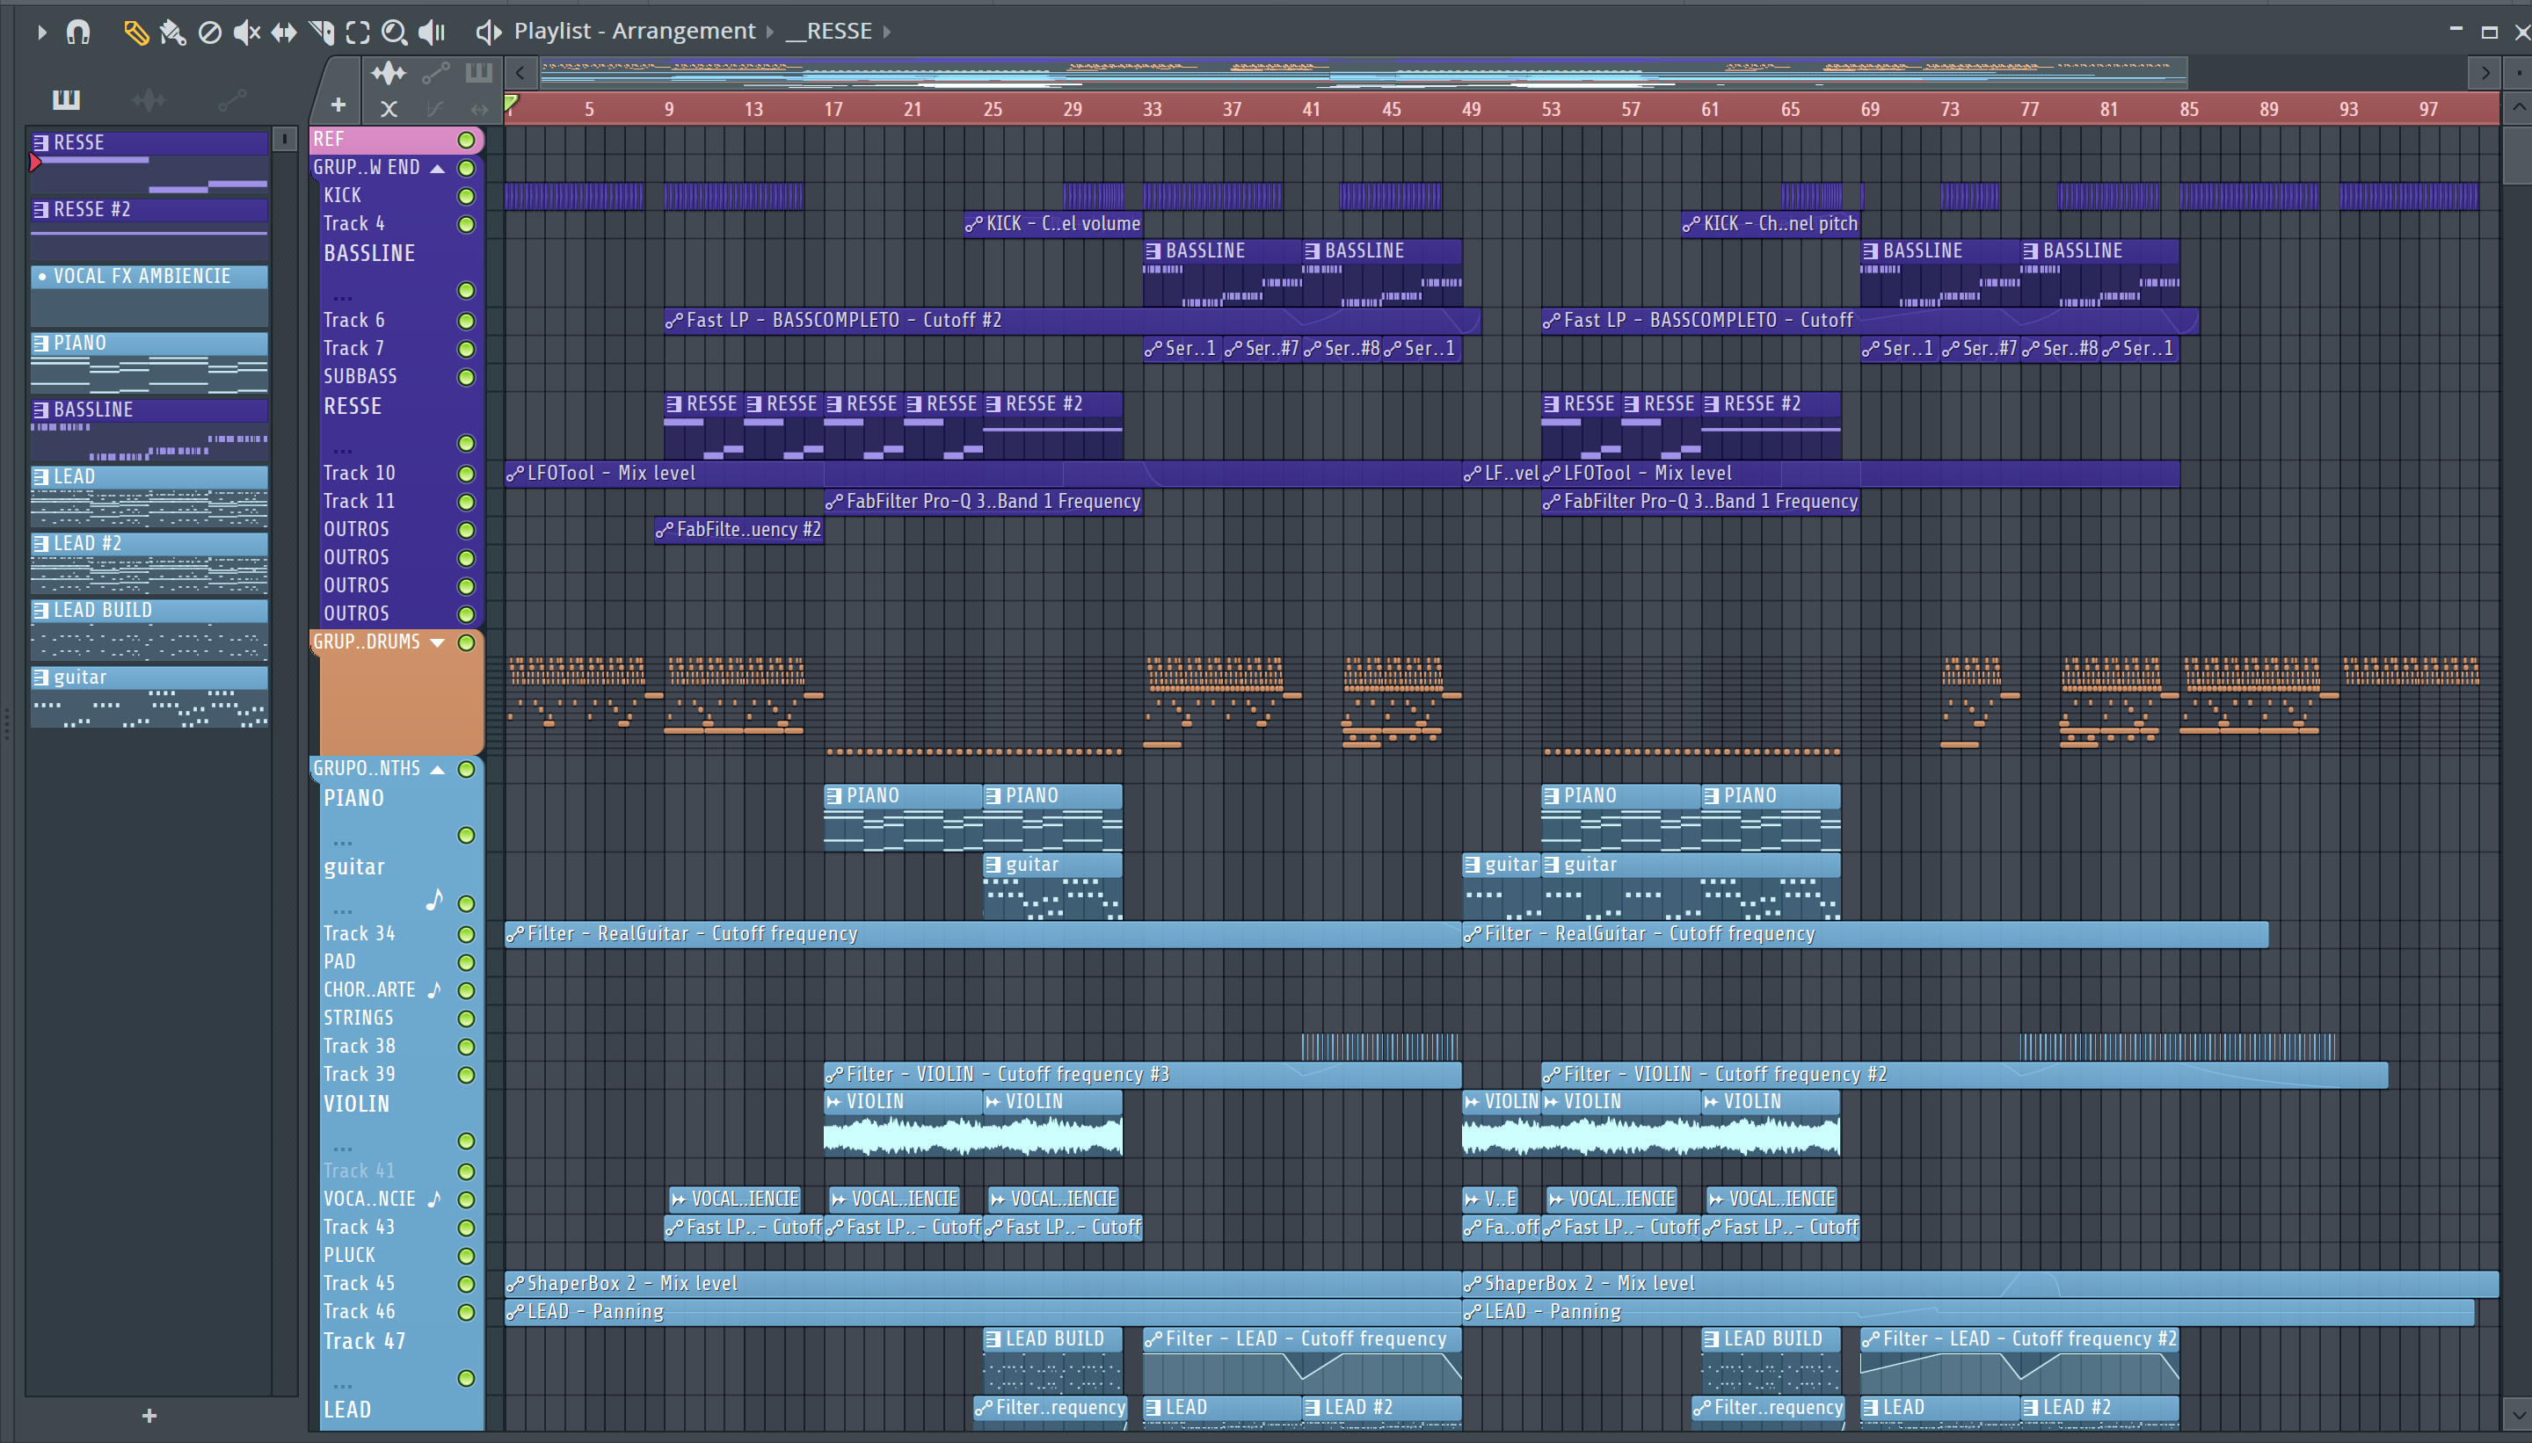
Task: Select the Paint brush tool
Action: (172, 32)
